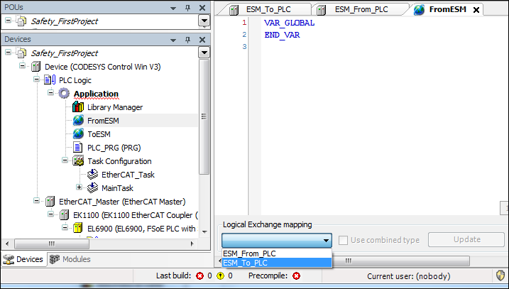Viewport: 509px width, 289px height.
Task: Click the Devices tree vertical scrollbar
Action: 204,117
